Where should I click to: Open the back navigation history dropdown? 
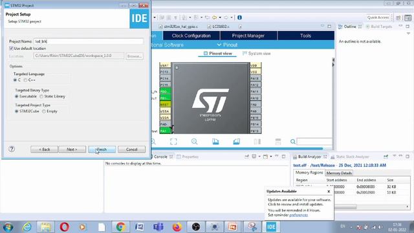click(220, 17)
